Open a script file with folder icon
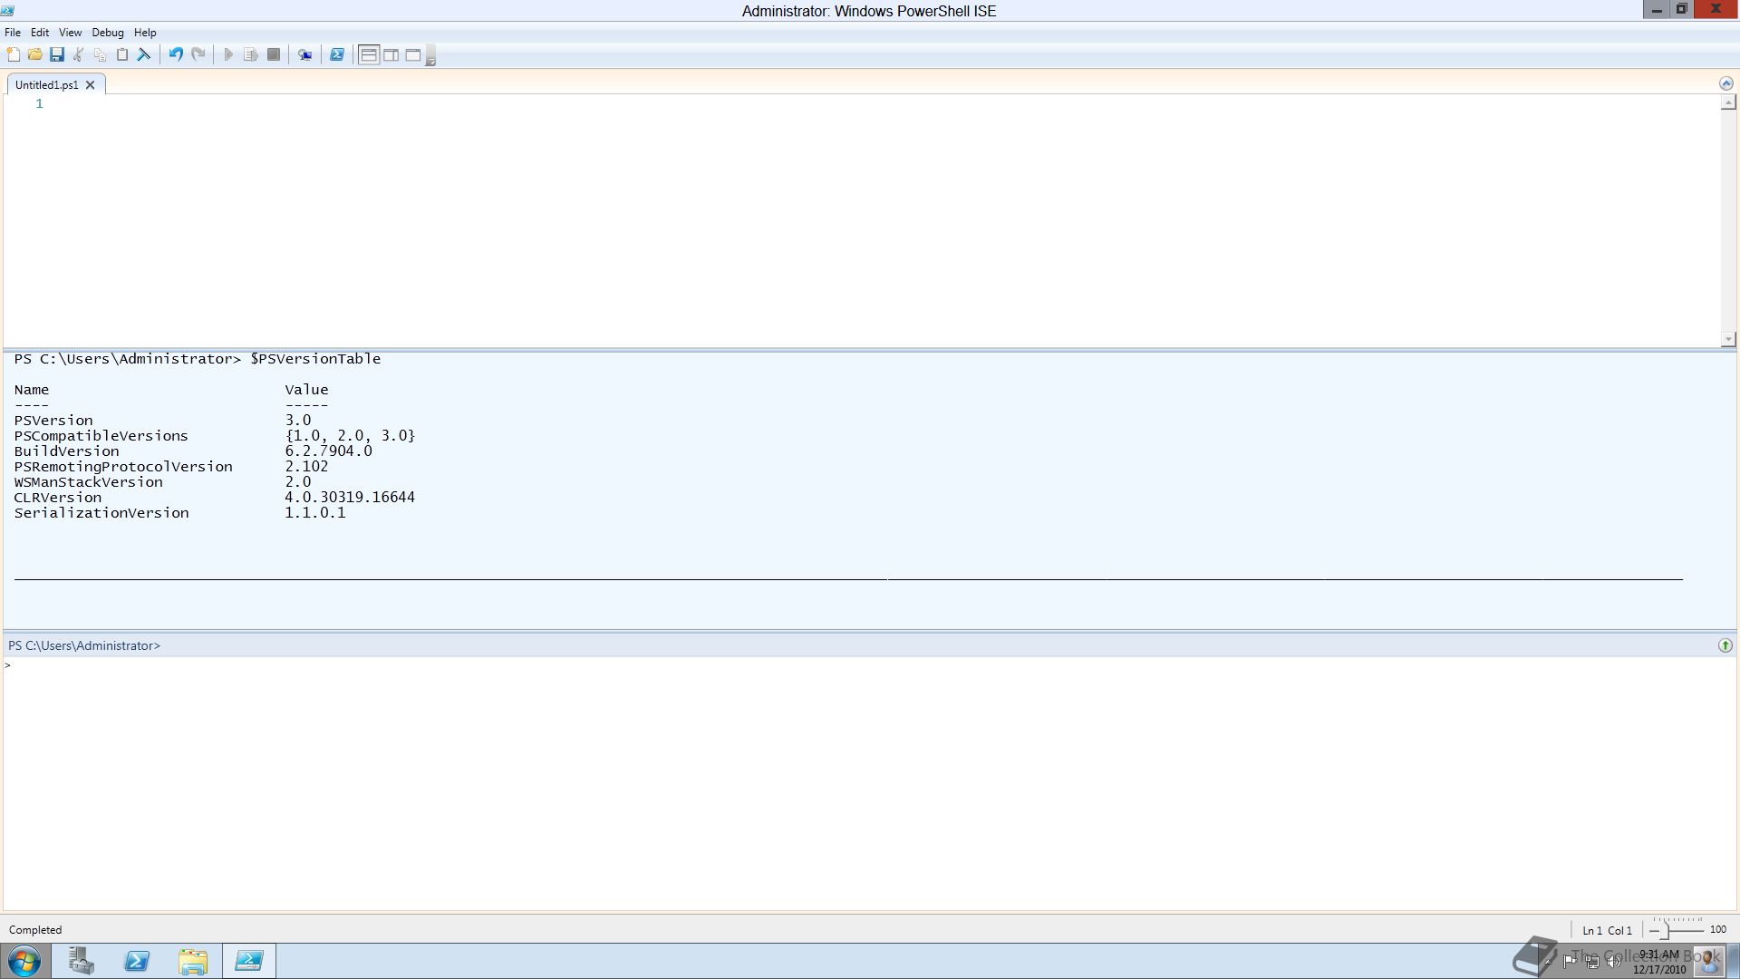 pyautogui.click(x=35, y=55)
